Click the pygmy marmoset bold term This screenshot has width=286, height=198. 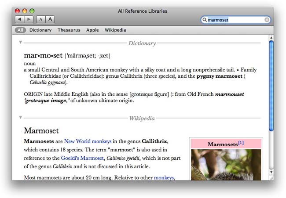[220, 76]
